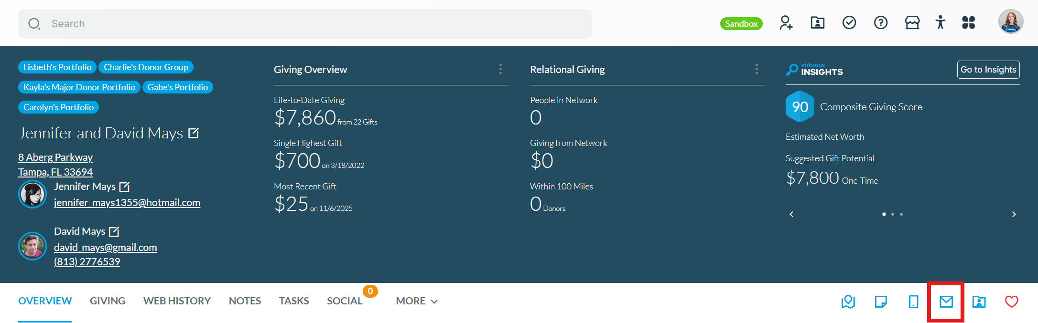Click the Go to Insights button
Image resolution: width=1038 pixels, height=323 pixels.
click(988, 70)
